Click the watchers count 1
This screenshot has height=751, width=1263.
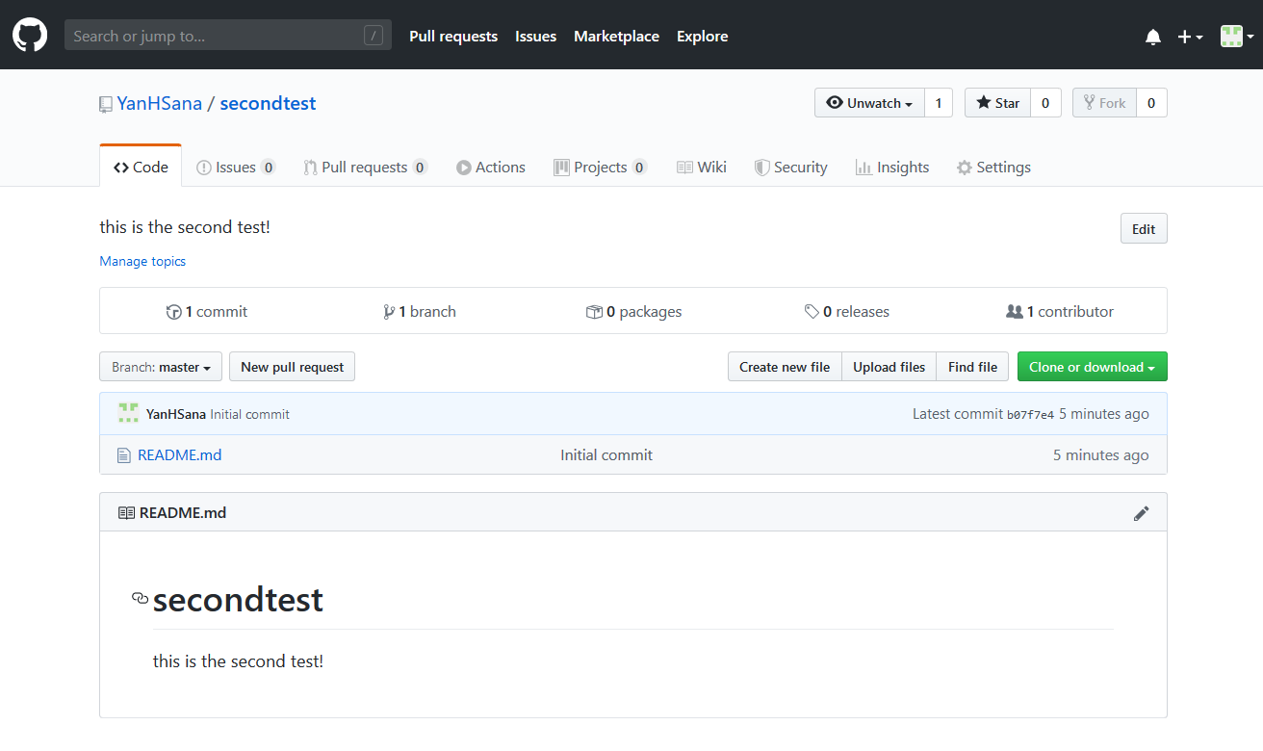[939, 103]
